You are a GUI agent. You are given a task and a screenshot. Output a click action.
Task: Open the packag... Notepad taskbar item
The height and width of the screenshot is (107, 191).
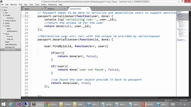pyautogui.click(x=107, y=104)
